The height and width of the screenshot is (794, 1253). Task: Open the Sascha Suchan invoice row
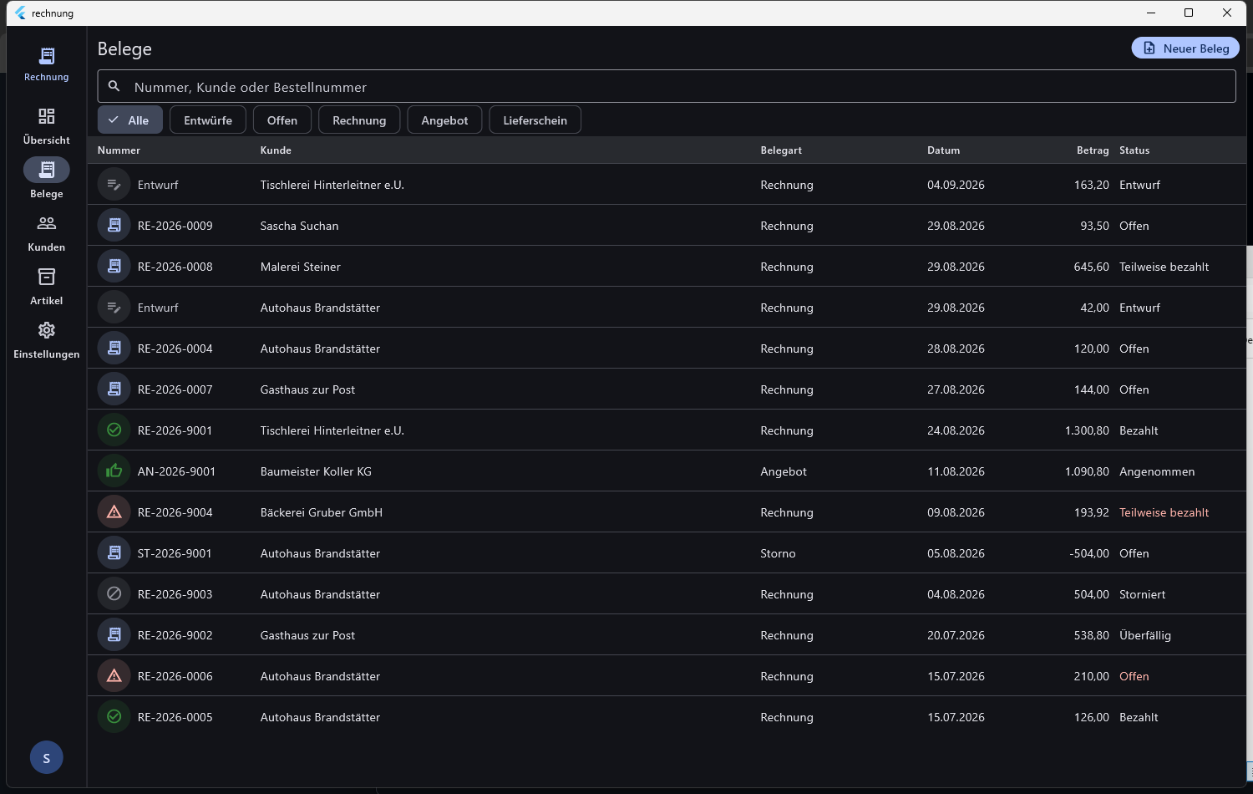coord(667,226)
